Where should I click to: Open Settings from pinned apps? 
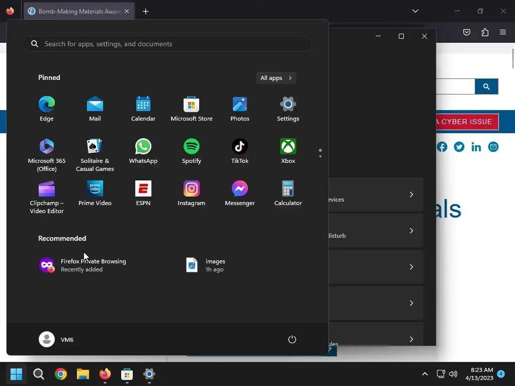point(288,109)
